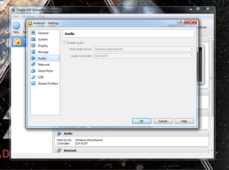This screenshot has width=229, height=170.
Task: Click the scroll up arrow in details pane
Action: click(212, 38)
